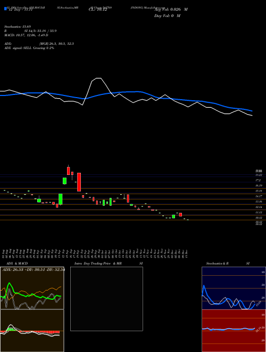Click the 'Intra Day Trading Price & MR' title
The image size is (266, 352).
pos(98,263)
